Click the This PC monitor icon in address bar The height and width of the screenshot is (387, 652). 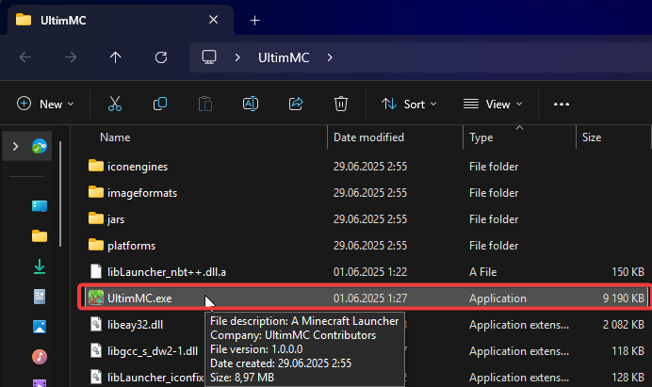[209, 57]
